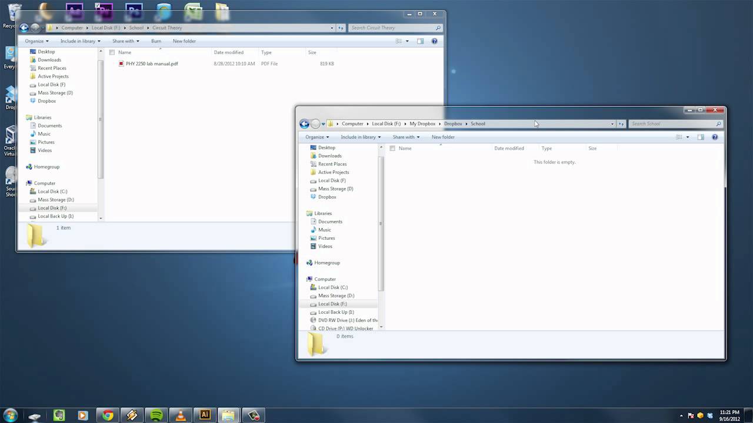Sort by Date modified in Circuit Theory window

click(229, 52)
